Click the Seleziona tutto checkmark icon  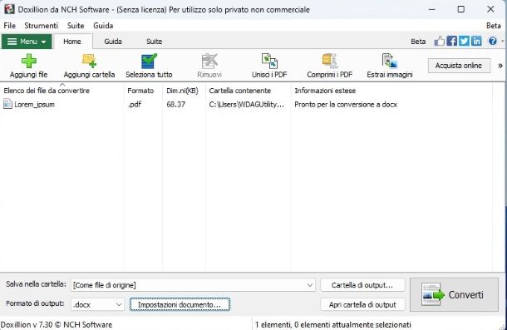149,61
